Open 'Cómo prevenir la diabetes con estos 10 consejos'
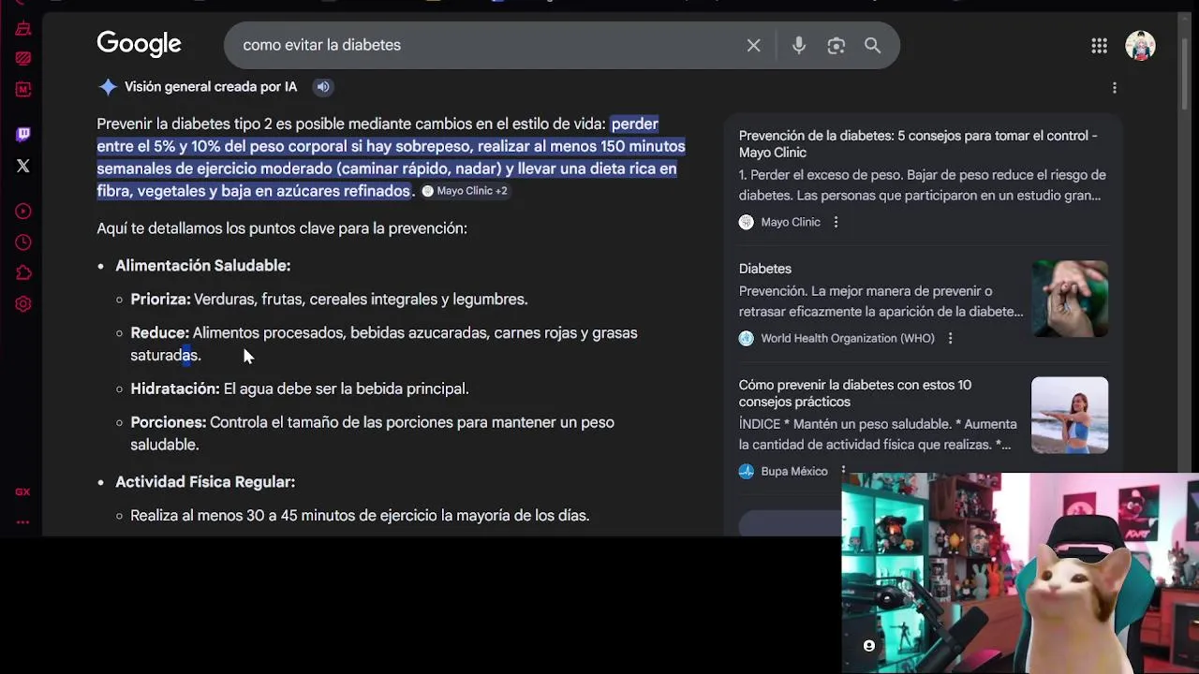 pos(855,393)
